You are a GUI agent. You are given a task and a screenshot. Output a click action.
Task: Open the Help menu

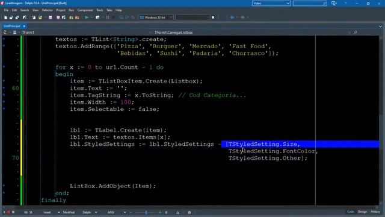pyautogui.click(x=119, y=10)
